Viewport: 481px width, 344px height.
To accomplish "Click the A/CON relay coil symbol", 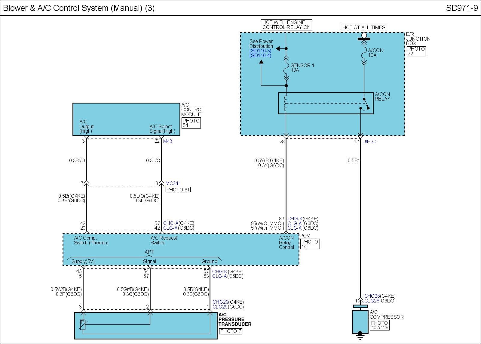I will pos(286,103).
